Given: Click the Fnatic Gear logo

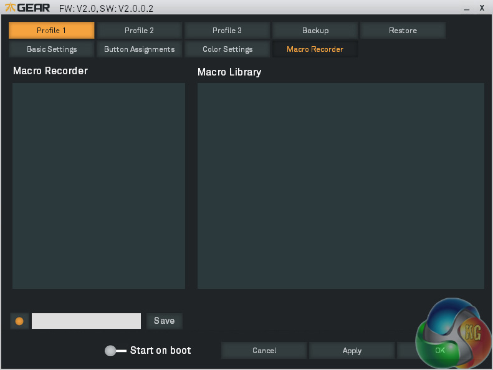Looking at the screenshot, I should coord(27,7).
